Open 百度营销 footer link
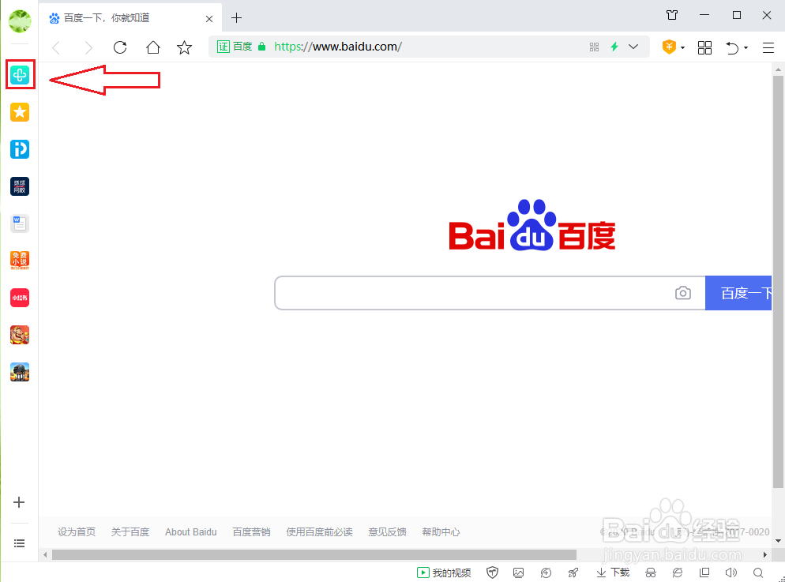 point(251,532)
